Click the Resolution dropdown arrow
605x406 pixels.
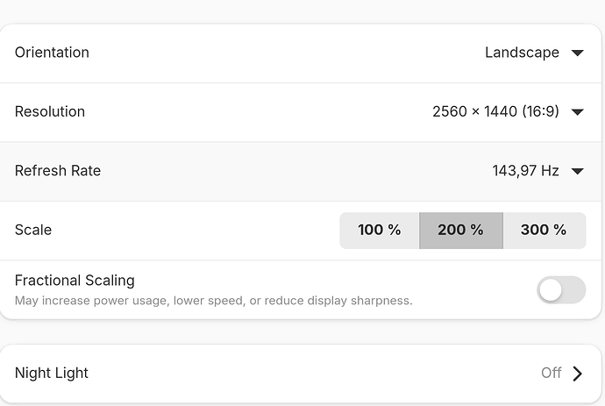pyautogui.click(x=577, y=112)
